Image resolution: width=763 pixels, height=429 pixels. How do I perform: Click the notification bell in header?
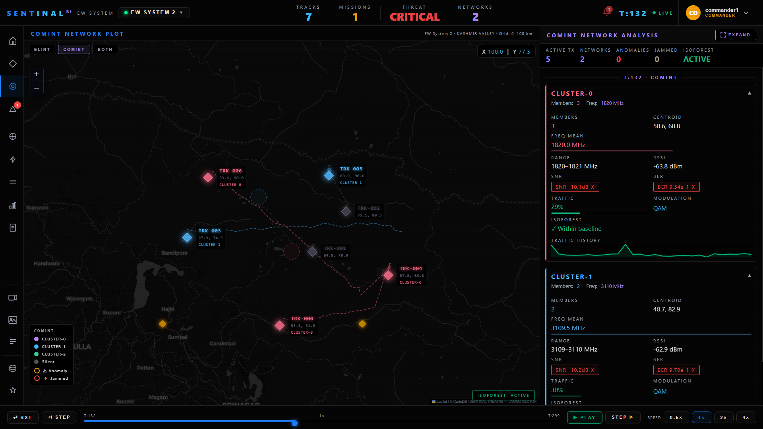(607, 12)
